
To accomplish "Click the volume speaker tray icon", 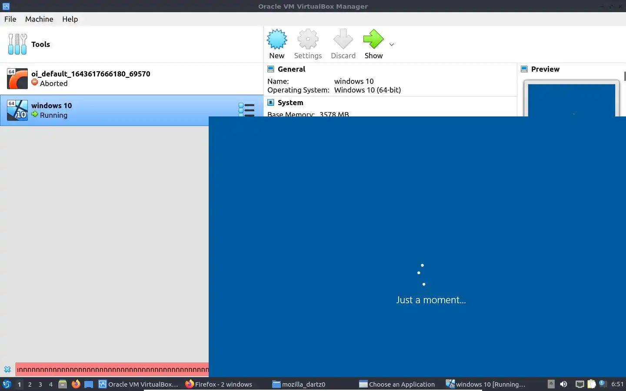I will pyautogui.click(x=563, y=384).
